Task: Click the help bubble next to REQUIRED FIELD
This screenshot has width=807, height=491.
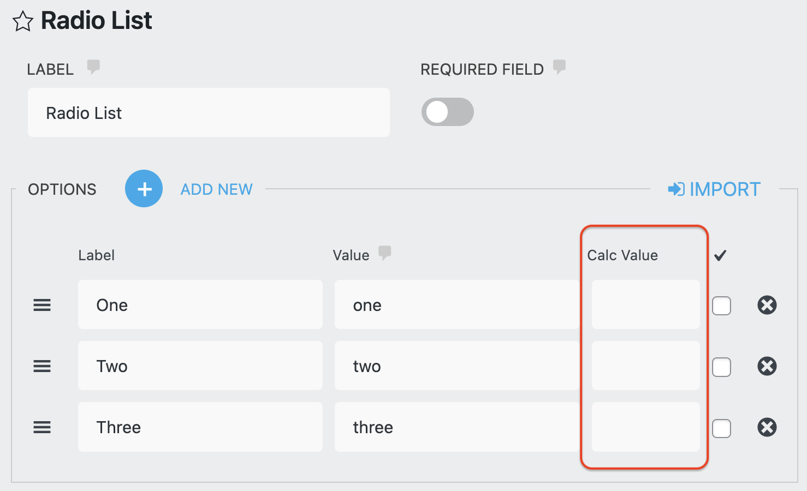Action: pos(559,67)
